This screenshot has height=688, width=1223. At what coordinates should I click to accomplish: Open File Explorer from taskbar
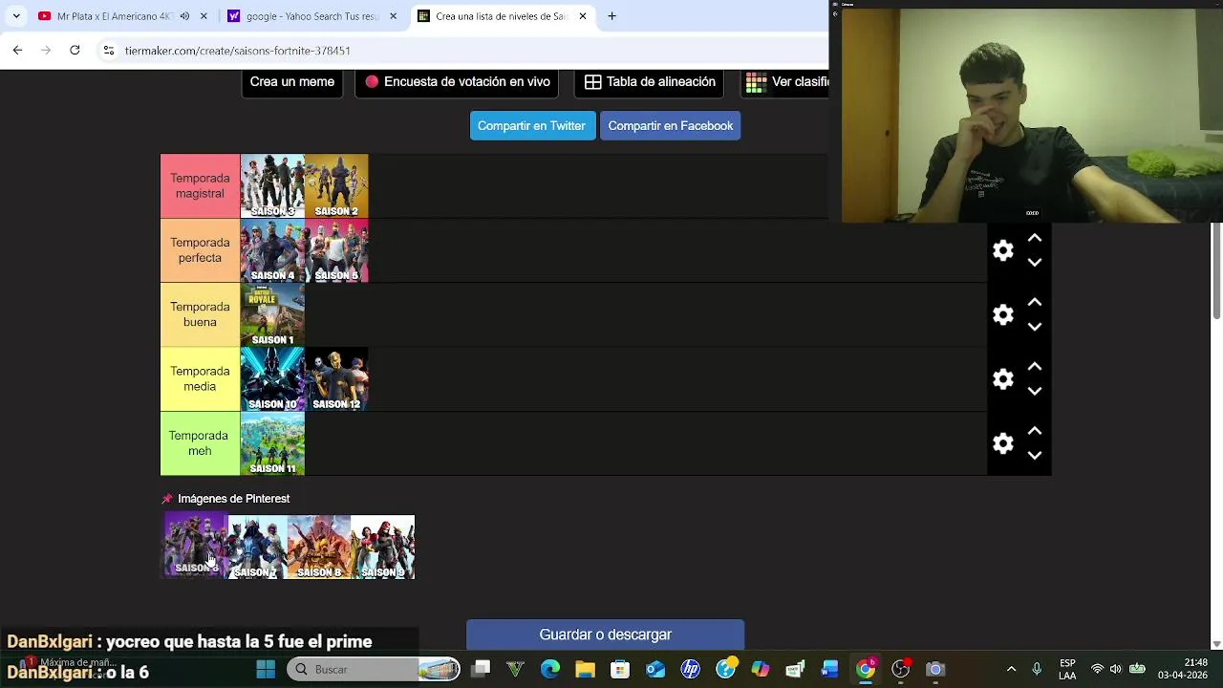click(x=585, y=670)
